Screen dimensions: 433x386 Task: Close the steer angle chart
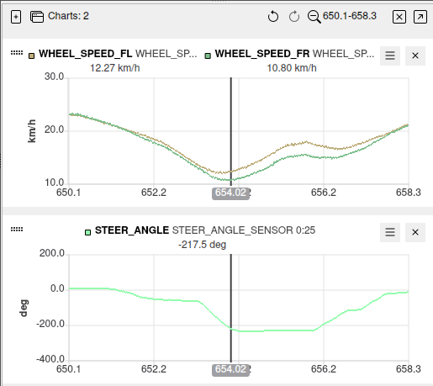[x=415, y=232]
